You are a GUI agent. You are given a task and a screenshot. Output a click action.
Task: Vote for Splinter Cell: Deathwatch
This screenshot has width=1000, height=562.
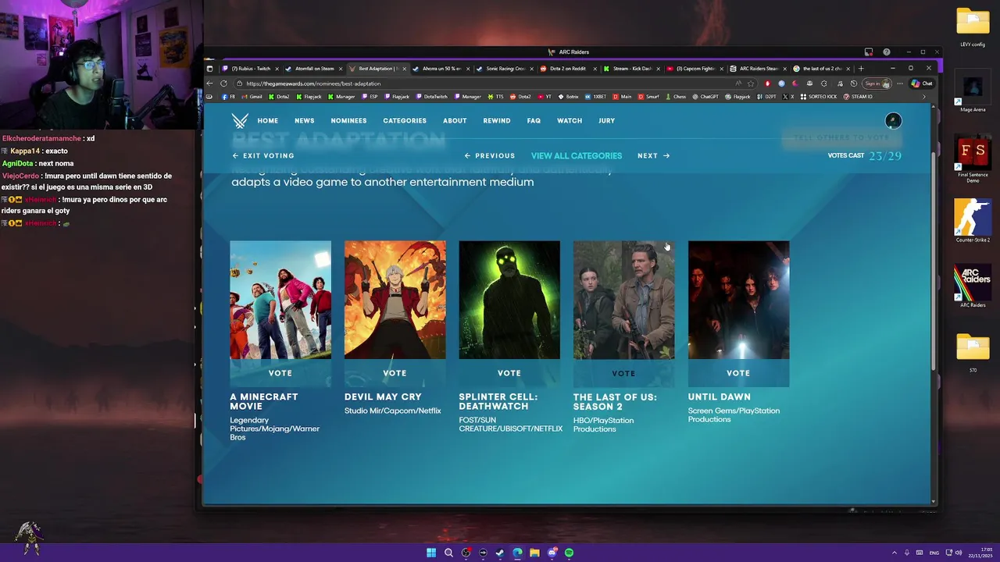pos(509,373)
